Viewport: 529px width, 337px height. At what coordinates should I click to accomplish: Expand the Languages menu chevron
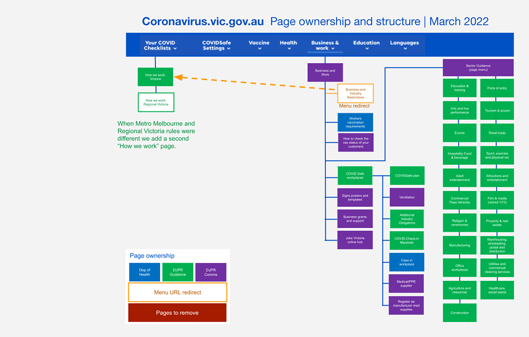click(405, 49)
